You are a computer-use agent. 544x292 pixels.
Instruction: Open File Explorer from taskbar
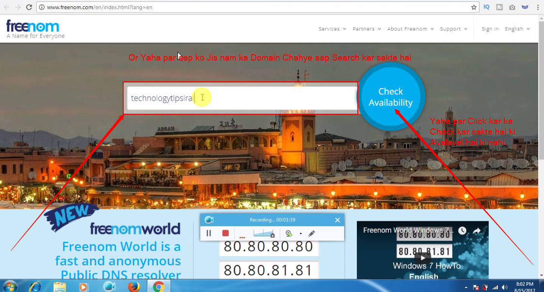[x=60, y=287]
